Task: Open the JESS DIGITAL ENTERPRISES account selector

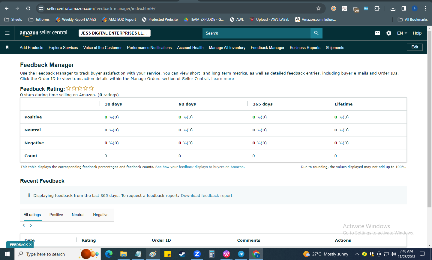Action: click(x=115, y=33)
